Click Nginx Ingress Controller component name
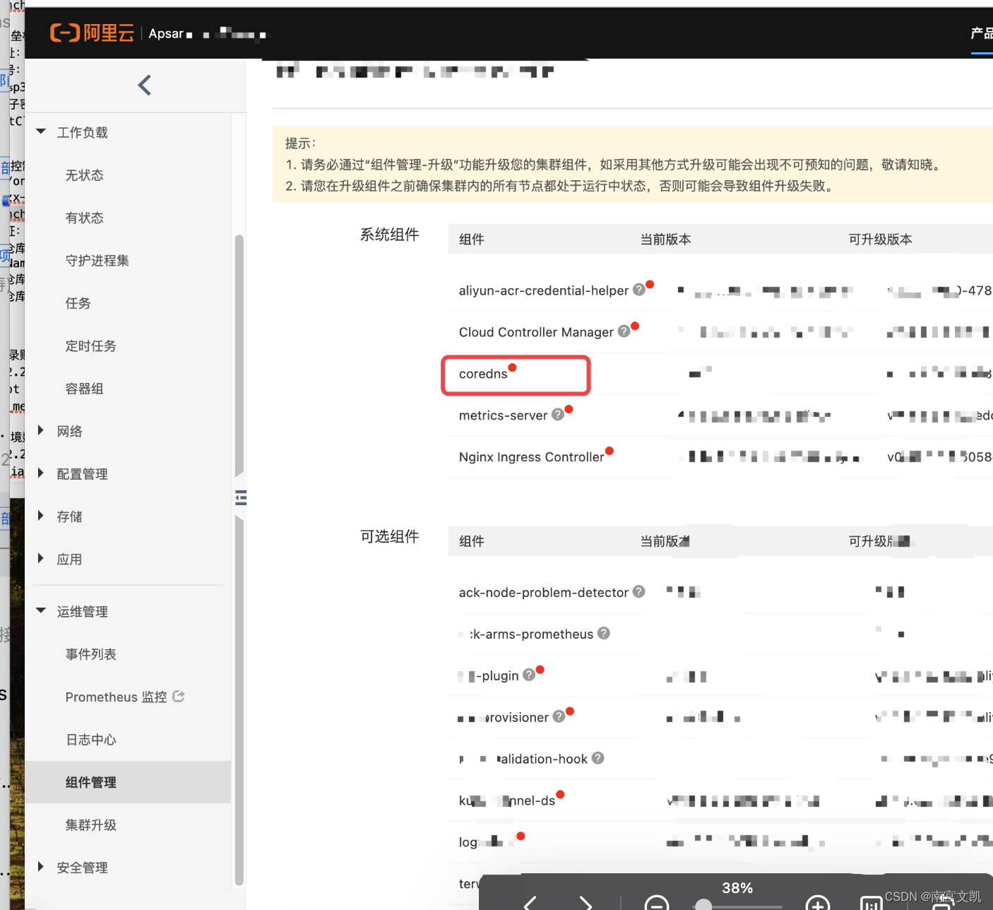Viewport: 993px width, 910px height. pos(531,457)
